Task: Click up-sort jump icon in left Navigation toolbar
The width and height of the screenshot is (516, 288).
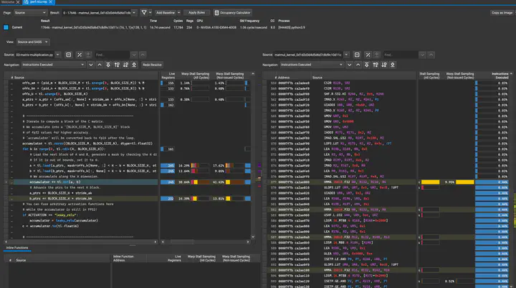Action: [117, 65]
